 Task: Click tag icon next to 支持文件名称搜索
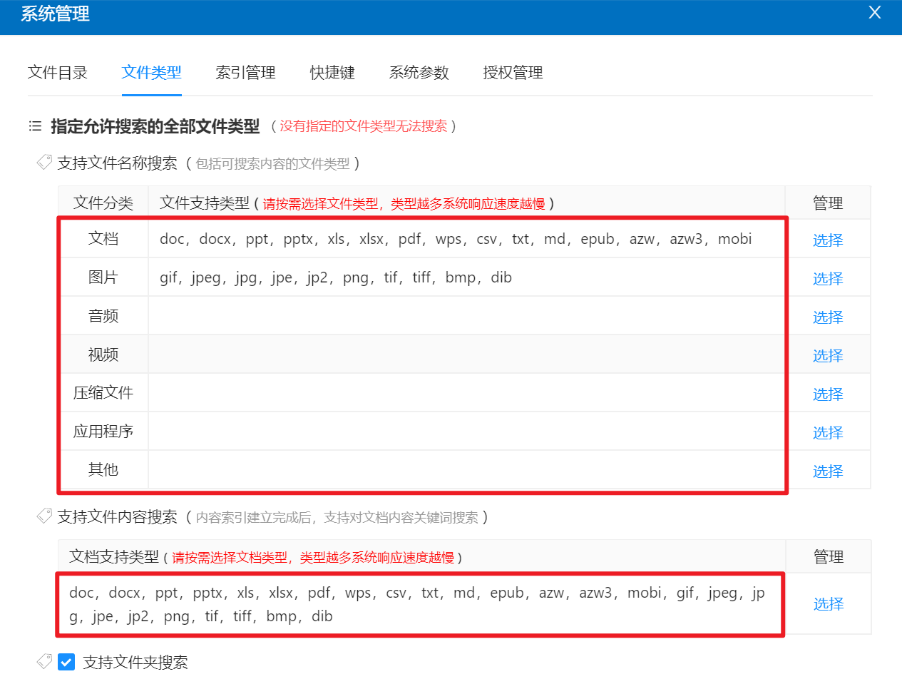click(44, 163)
